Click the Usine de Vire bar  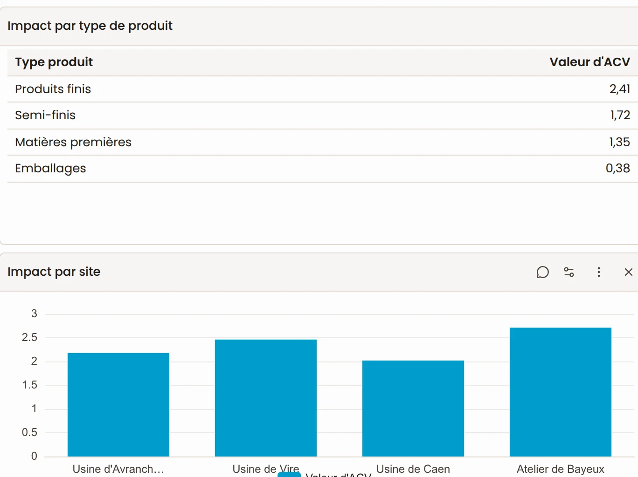pos(266,398)
